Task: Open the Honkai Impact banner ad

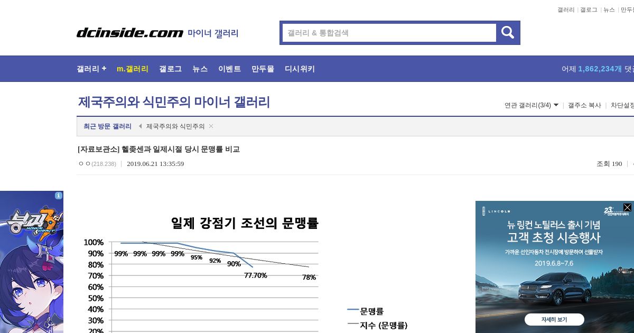Action: (32, 262)
